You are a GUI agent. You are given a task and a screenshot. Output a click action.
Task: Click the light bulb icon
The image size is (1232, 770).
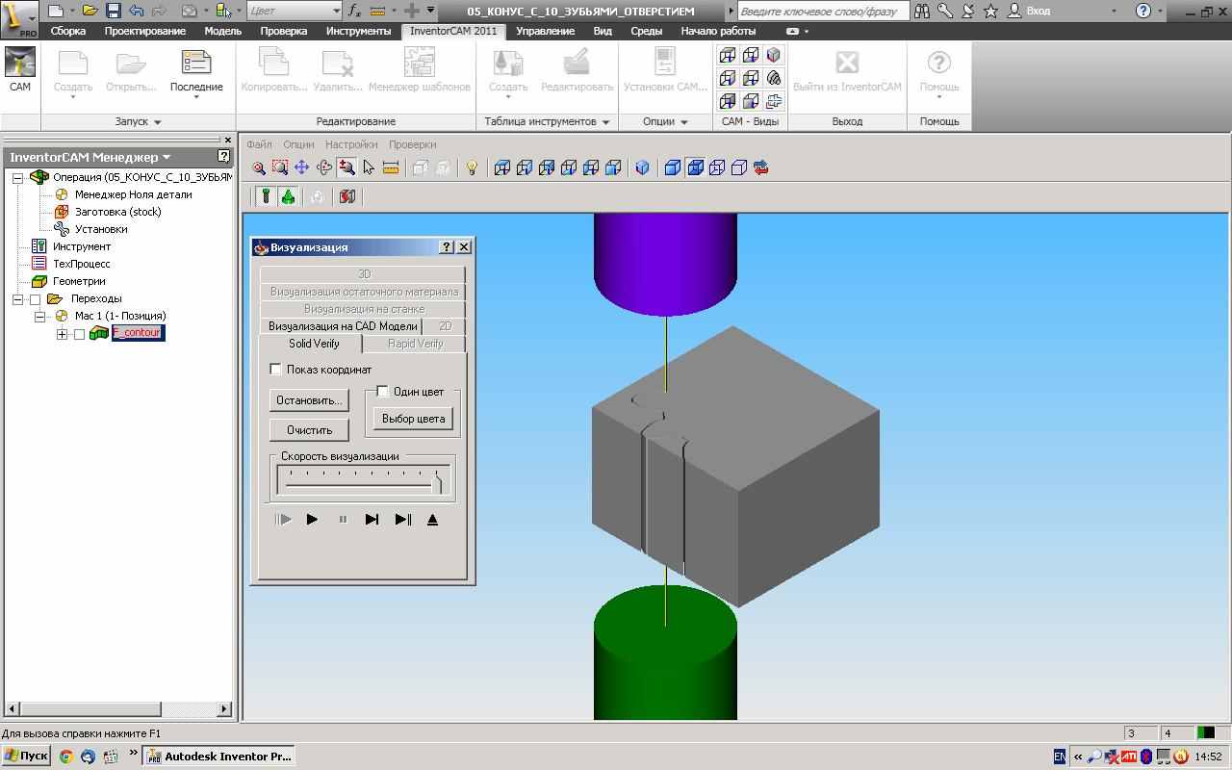coord(472,167)
